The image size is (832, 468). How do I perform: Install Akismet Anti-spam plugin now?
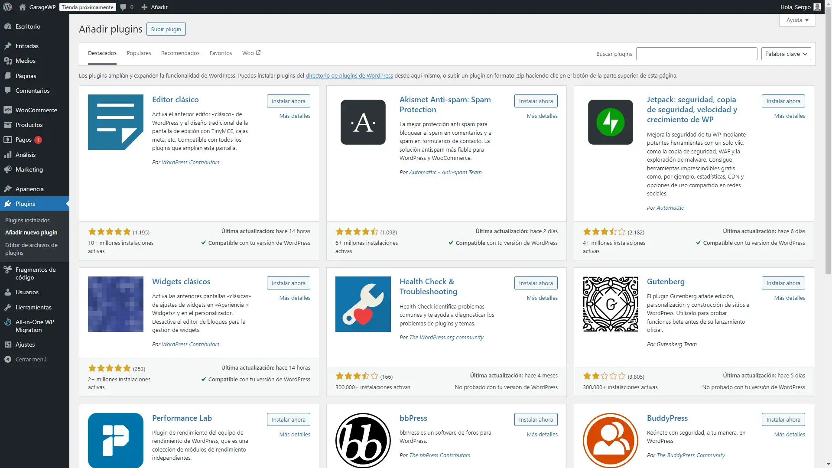coord(536,101)
